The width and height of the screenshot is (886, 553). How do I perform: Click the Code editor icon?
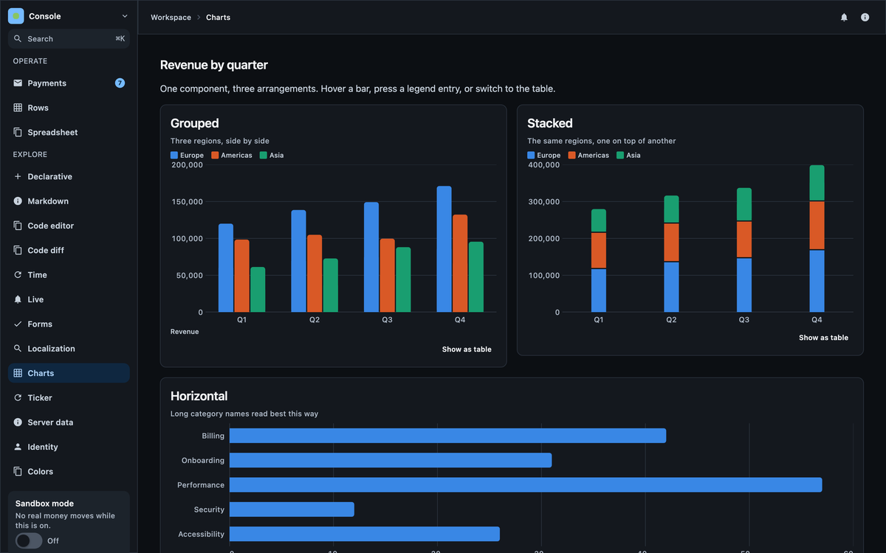point(18,226)
